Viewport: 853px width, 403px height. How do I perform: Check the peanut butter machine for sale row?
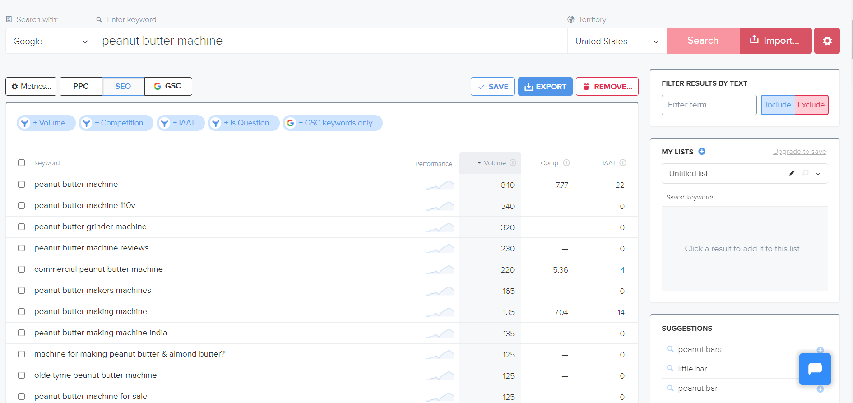pos(21,396)
